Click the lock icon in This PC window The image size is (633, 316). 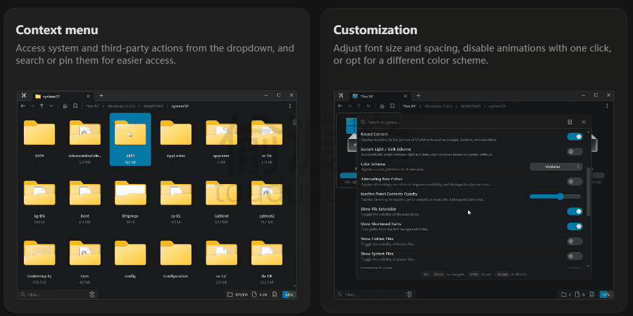click(x=382, y=106)
